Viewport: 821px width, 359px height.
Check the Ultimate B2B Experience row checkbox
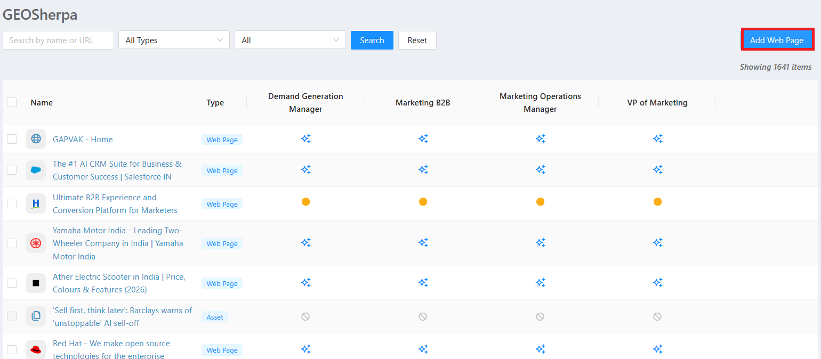point(12,203)
